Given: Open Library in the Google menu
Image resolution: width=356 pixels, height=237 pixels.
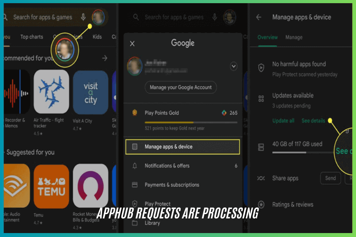Looking at the screenshot, I should pyautogui.click(x=182, y=223).
